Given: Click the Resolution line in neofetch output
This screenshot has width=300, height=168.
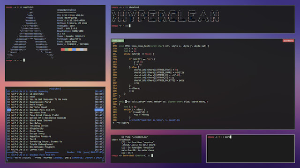Looking at the screenshot, I should click(70, 31).
